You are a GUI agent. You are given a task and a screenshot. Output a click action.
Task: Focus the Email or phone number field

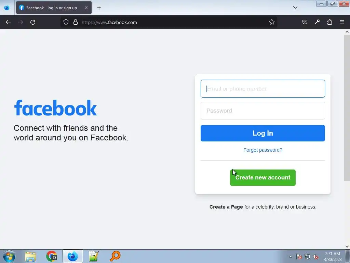(263, 89)
